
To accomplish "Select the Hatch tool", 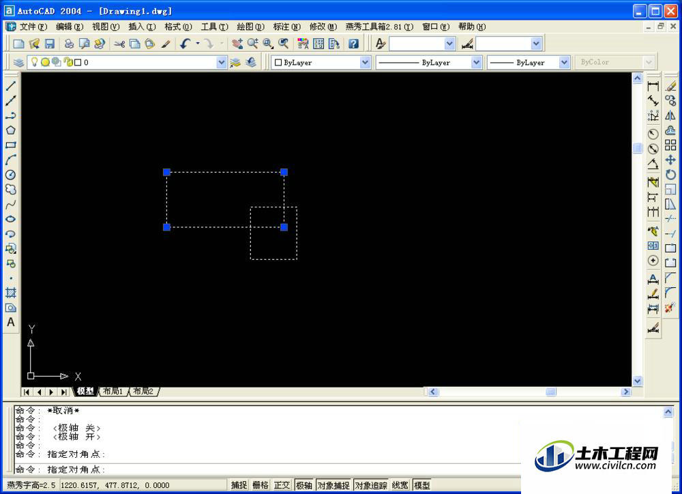I will (11, 293).
